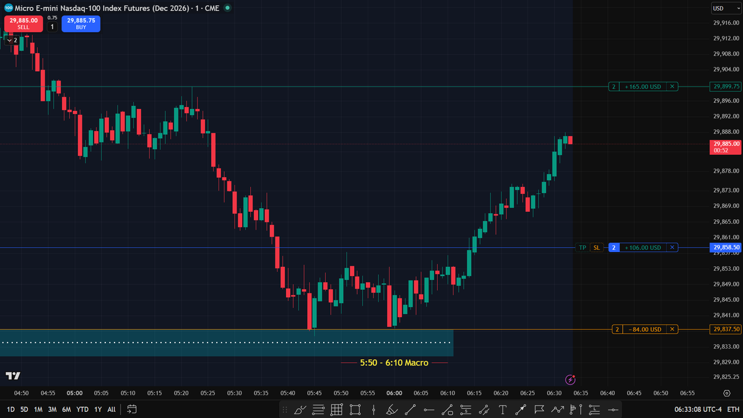
Task: Click the green market status dot
Action: click(227, 7)
